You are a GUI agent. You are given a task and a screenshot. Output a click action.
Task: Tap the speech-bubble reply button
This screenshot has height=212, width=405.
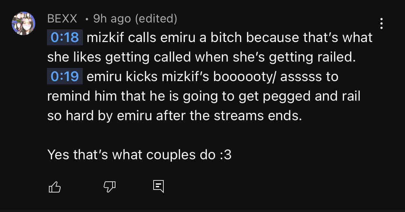click(x=158, y=186)
